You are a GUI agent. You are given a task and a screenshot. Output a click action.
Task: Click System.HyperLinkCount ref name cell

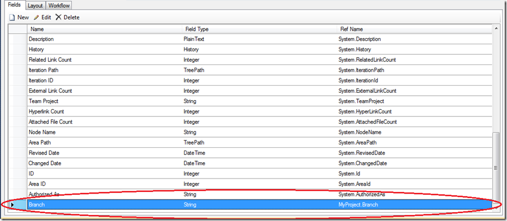(414, 111)
